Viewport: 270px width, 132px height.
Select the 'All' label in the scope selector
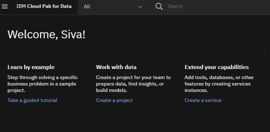point(87,7)
